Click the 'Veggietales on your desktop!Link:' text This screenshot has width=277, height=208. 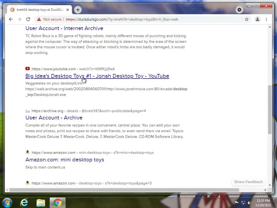click(54, 83)
